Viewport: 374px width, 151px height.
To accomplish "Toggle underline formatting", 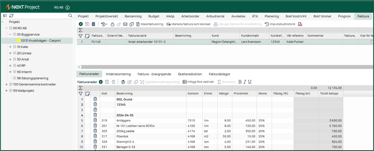I will tap(250, 82).
